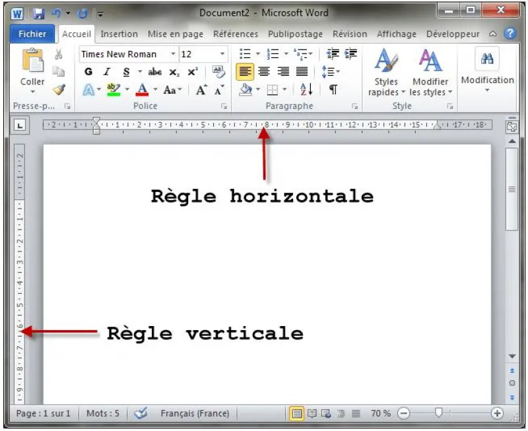Click the Modifier les styles icon
The image size is (528, 431).
tap(430, 61)
